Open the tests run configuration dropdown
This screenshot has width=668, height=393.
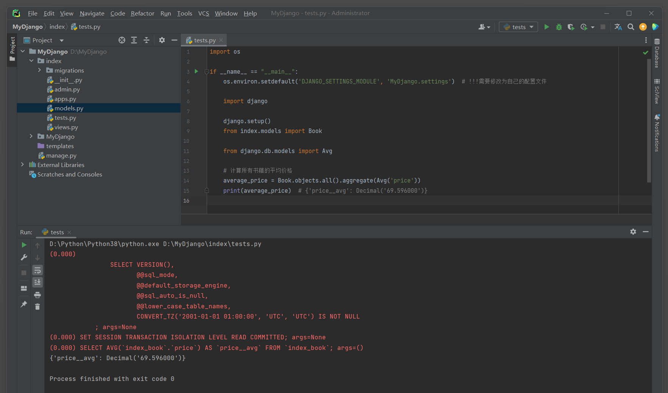pyautogui.click(x=519, y=27)
